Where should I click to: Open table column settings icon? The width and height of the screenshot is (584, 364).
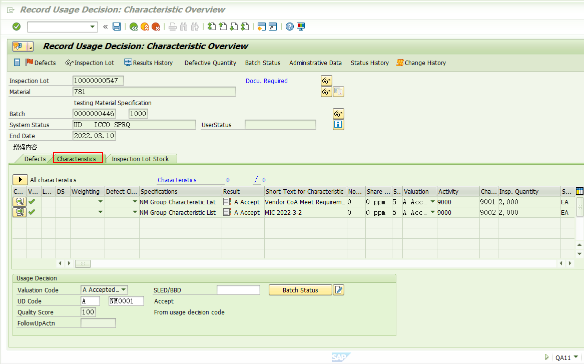click(579, 191)
